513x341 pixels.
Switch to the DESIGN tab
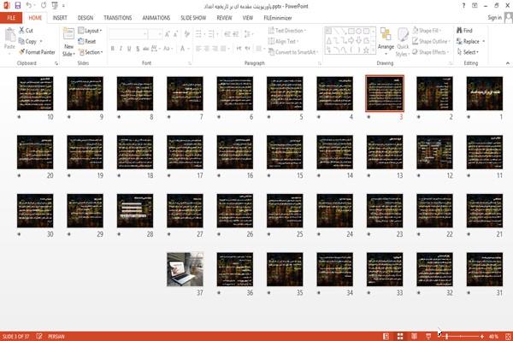click(85, 18)
